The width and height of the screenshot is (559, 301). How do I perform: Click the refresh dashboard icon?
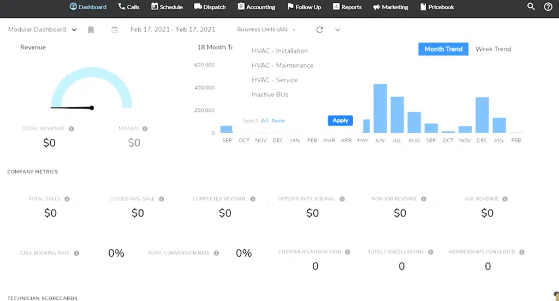point(320,30)
